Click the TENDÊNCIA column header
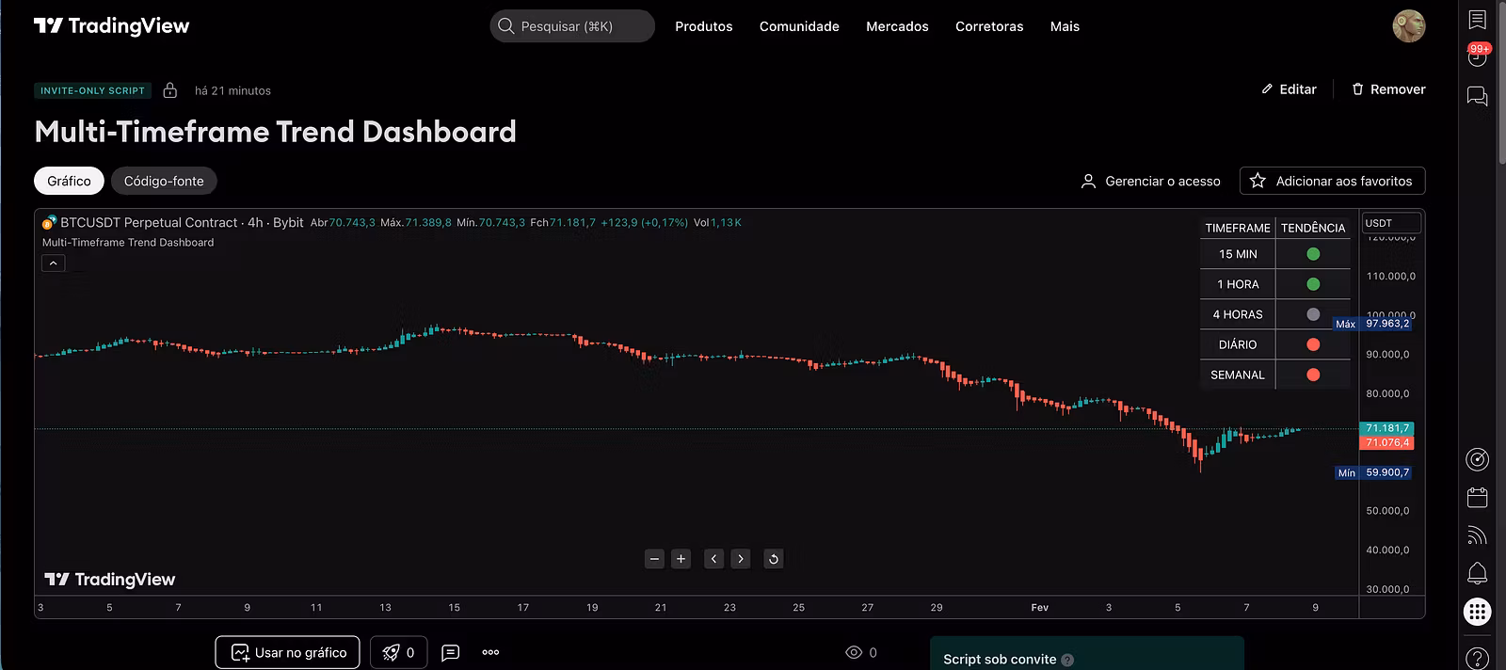The image size is (1506, 670). [x=1313, y=228]
